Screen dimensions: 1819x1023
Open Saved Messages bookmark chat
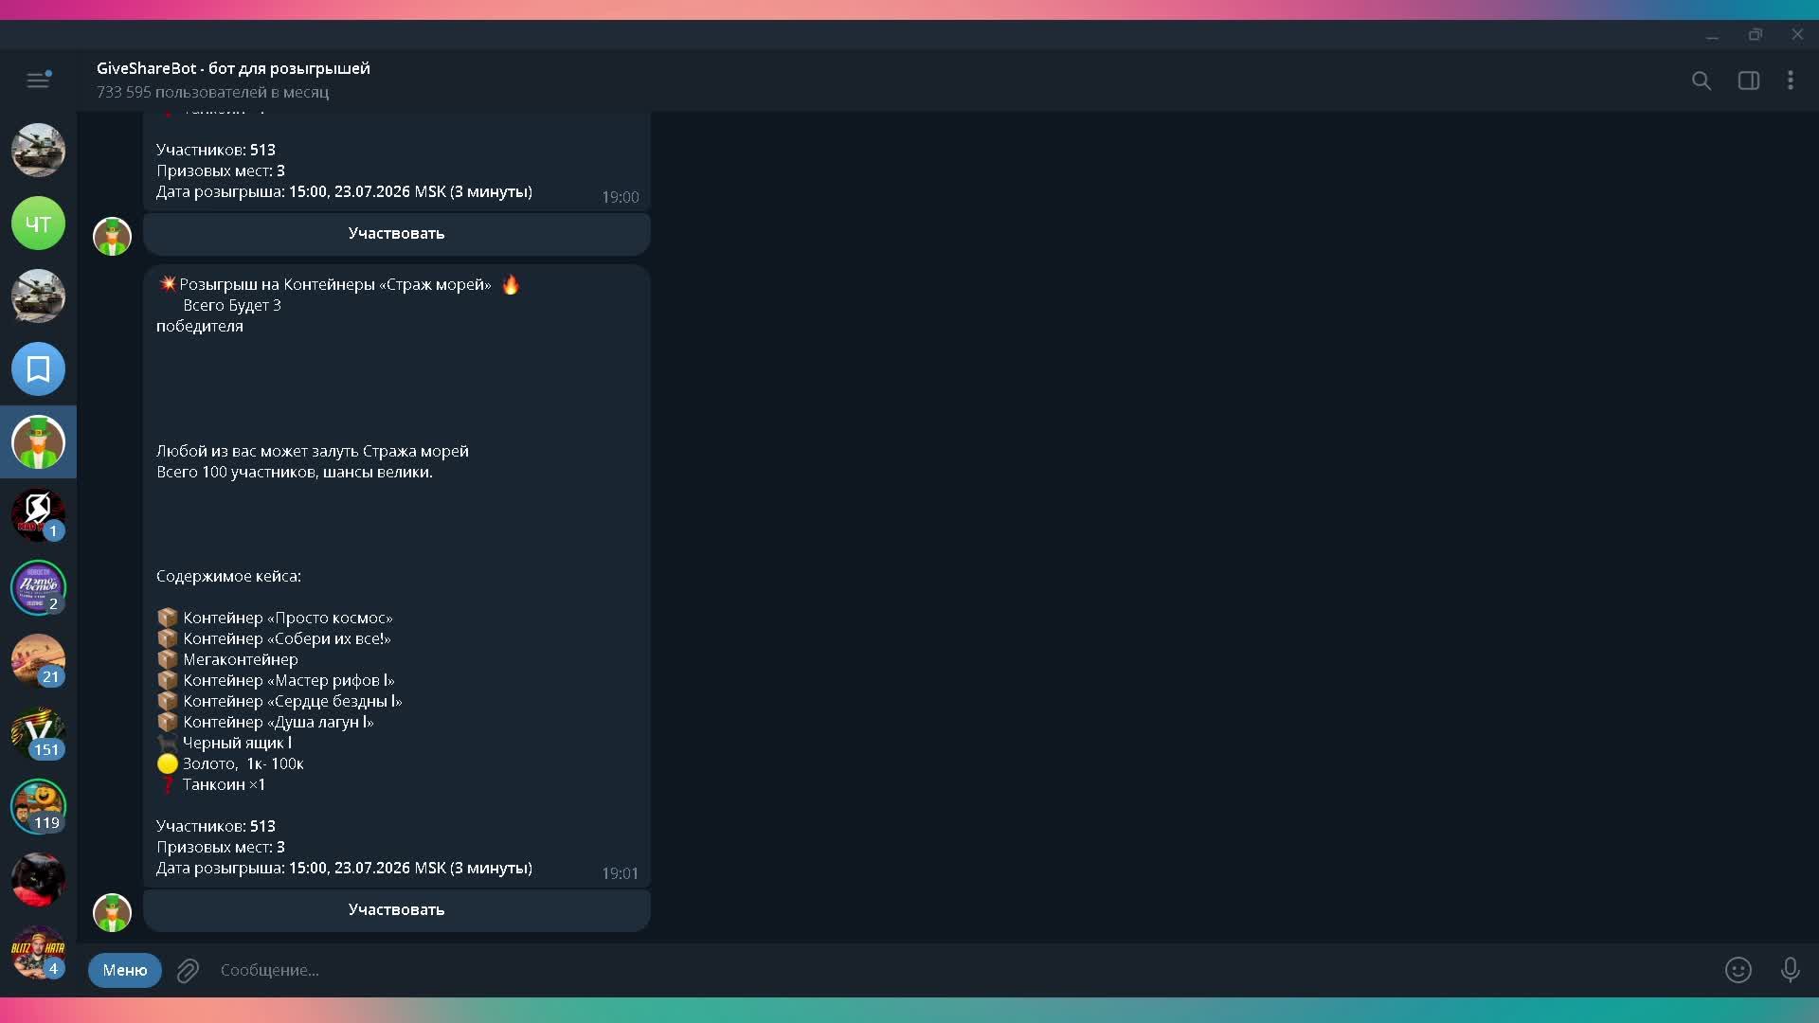(x=38, y=369)
